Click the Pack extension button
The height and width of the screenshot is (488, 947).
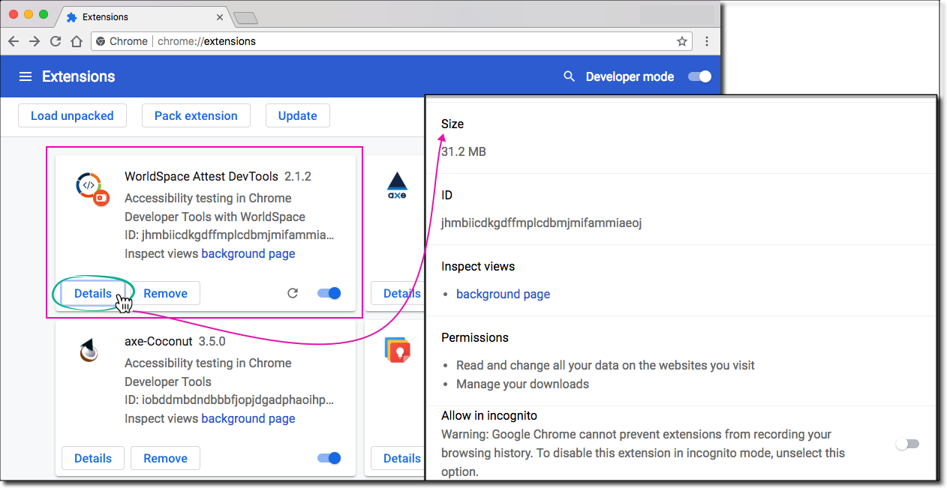[x=196, y=115]
